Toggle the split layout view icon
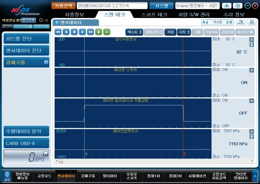This screenshot has height=184, width=260. tap(252, 22)
